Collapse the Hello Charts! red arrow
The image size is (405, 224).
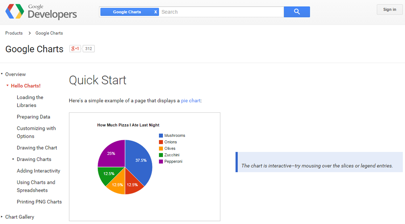click(x=8, y=86)
